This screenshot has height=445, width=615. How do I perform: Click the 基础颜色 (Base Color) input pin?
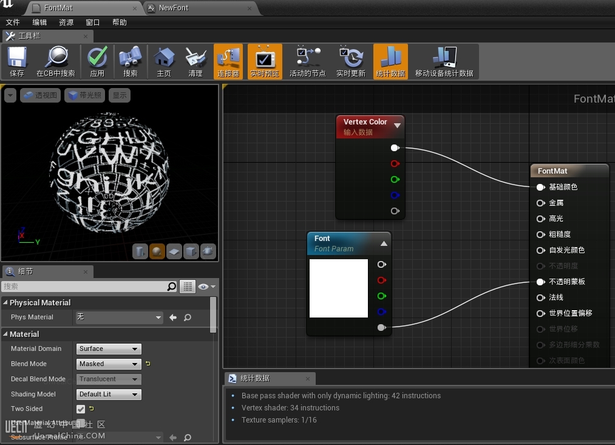[540, 187]
